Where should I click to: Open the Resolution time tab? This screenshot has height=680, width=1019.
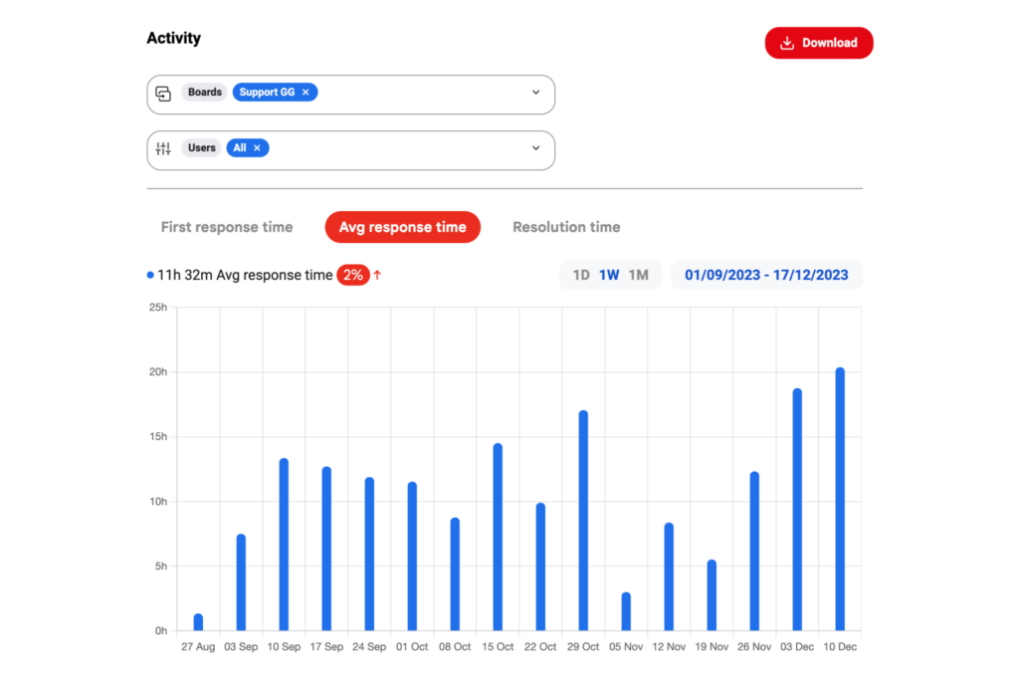click(x=566, y=227)
